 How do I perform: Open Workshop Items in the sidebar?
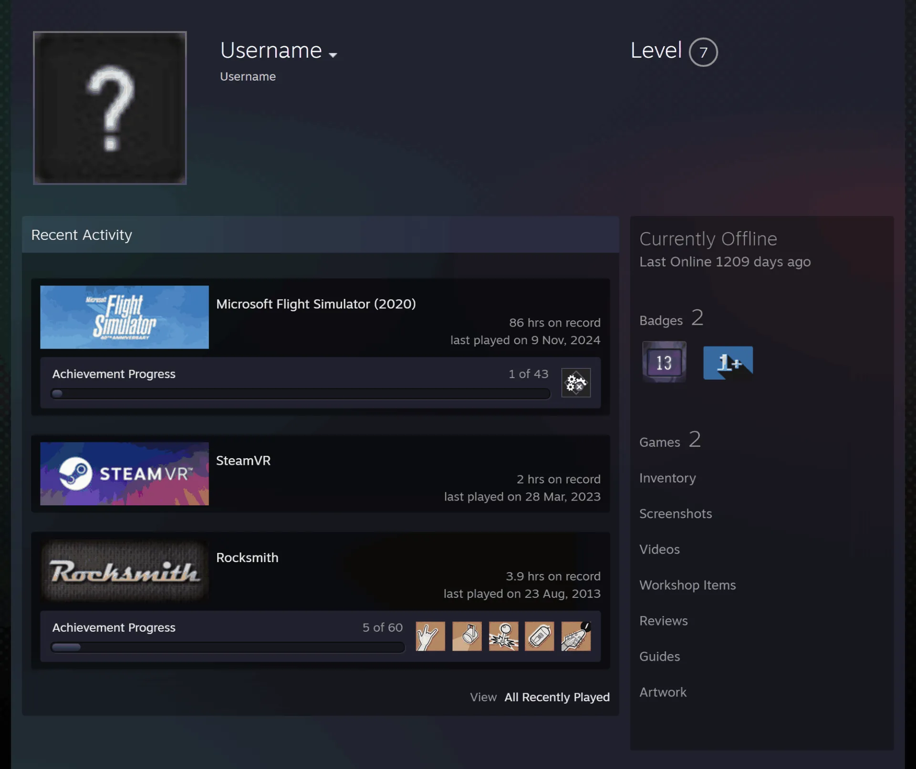[687, 585]
